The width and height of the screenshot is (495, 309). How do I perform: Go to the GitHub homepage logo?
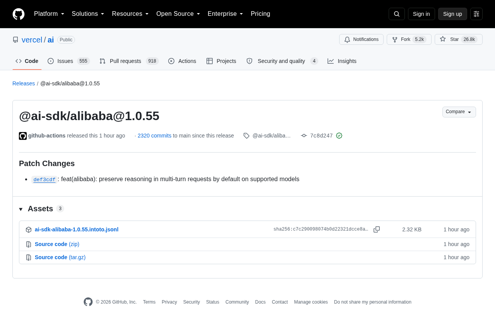(19, 14)
